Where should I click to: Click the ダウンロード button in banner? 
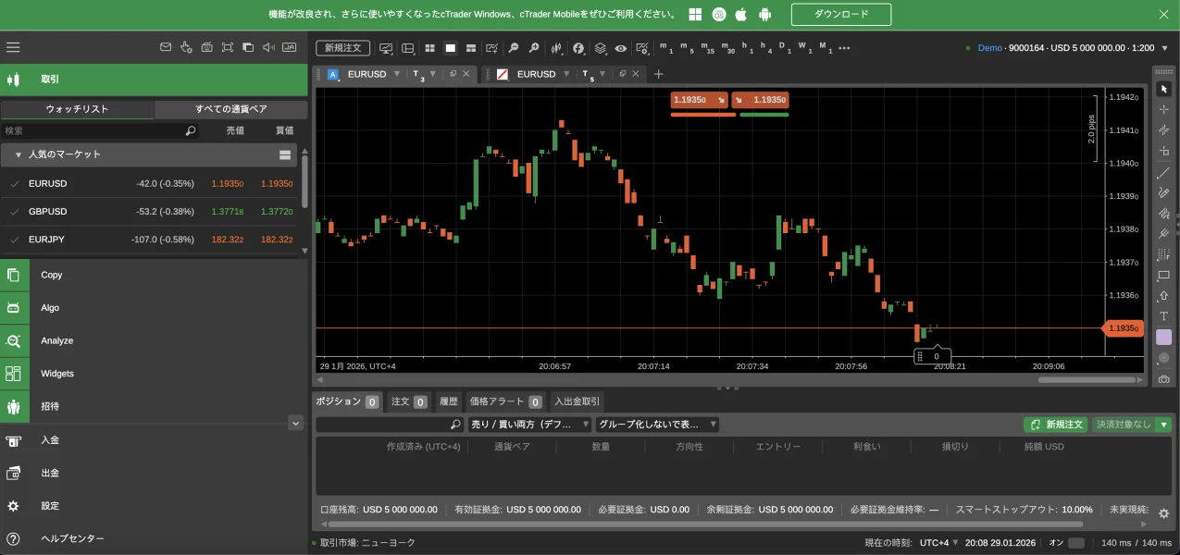pos(840,14)
